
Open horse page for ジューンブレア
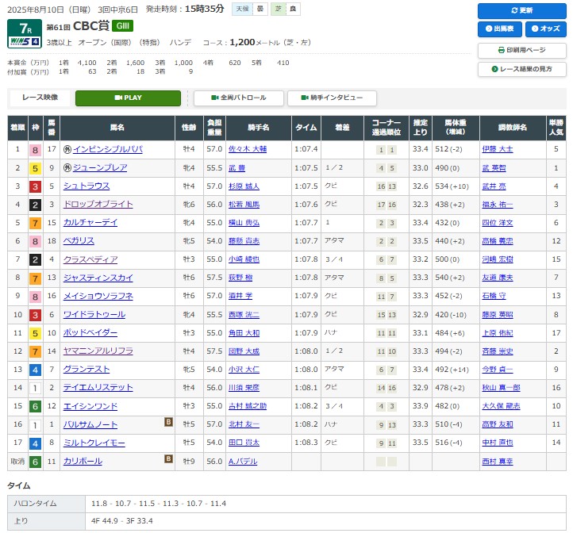click(99, 167)
